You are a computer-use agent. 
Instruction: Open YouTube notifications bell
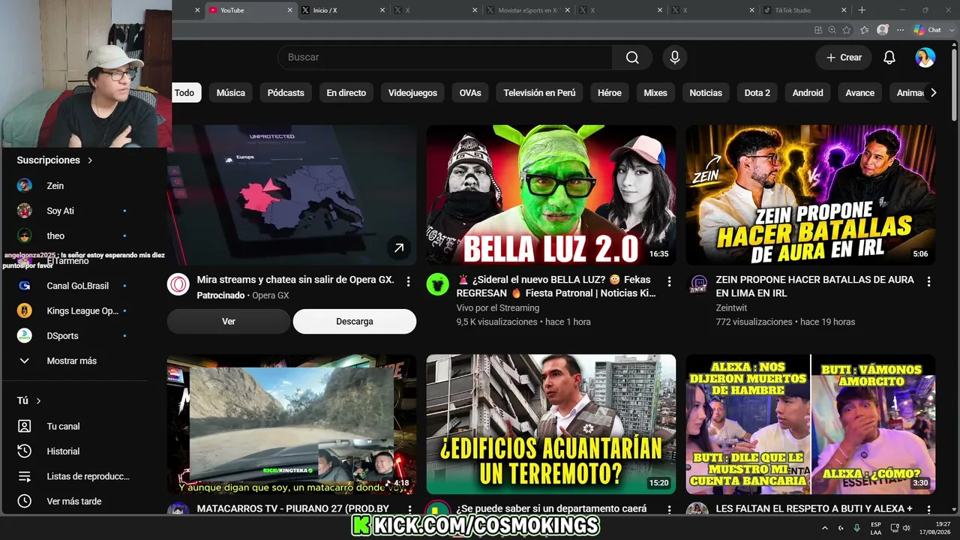coord(889,58)
